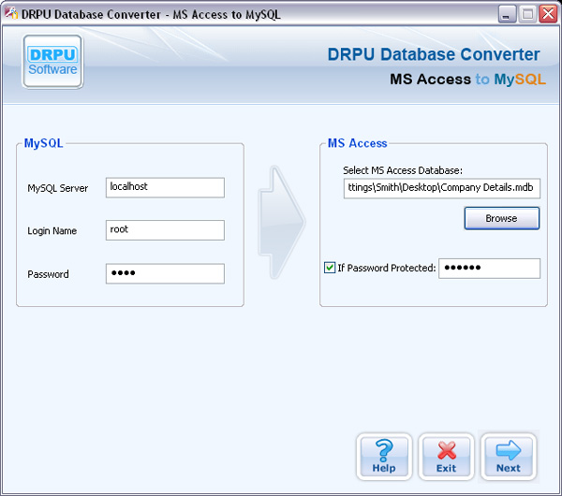Click the disabled maximize window button

point(527,14)
